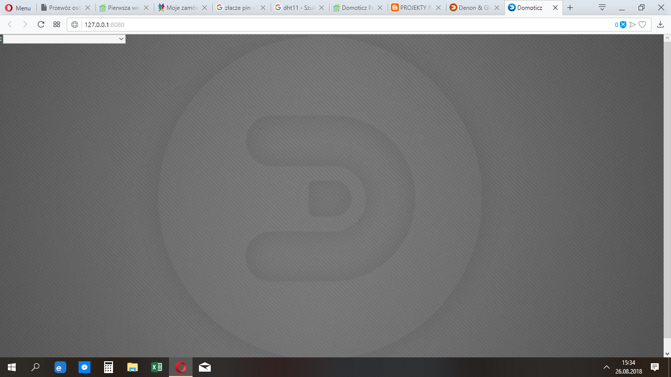
Task: Go back to previous page
Action: click(x=10, y=25)
